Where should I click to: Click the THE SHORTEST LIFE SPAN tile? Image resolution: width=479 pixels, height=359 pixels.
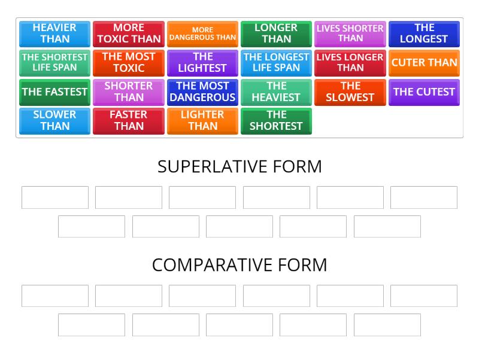54,62
